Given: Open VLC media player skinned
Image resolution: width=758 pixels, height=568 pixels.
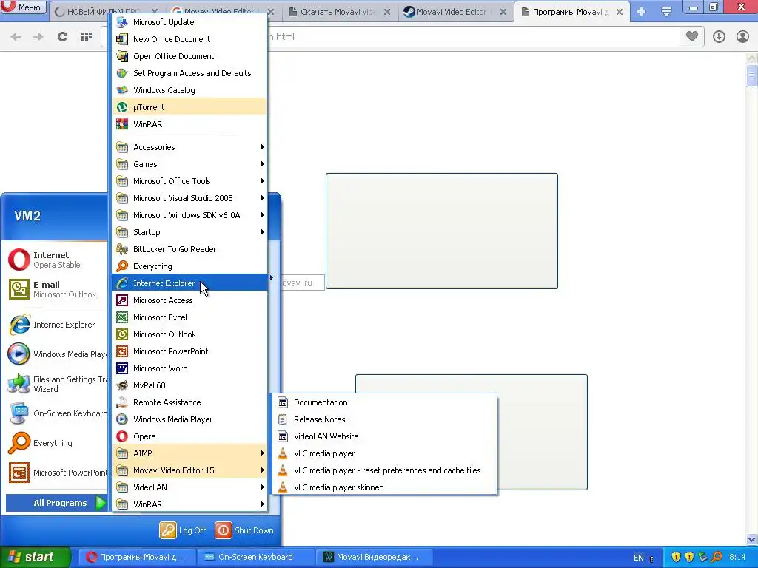Looking at the screenshot, I should [x=384, y=487].
